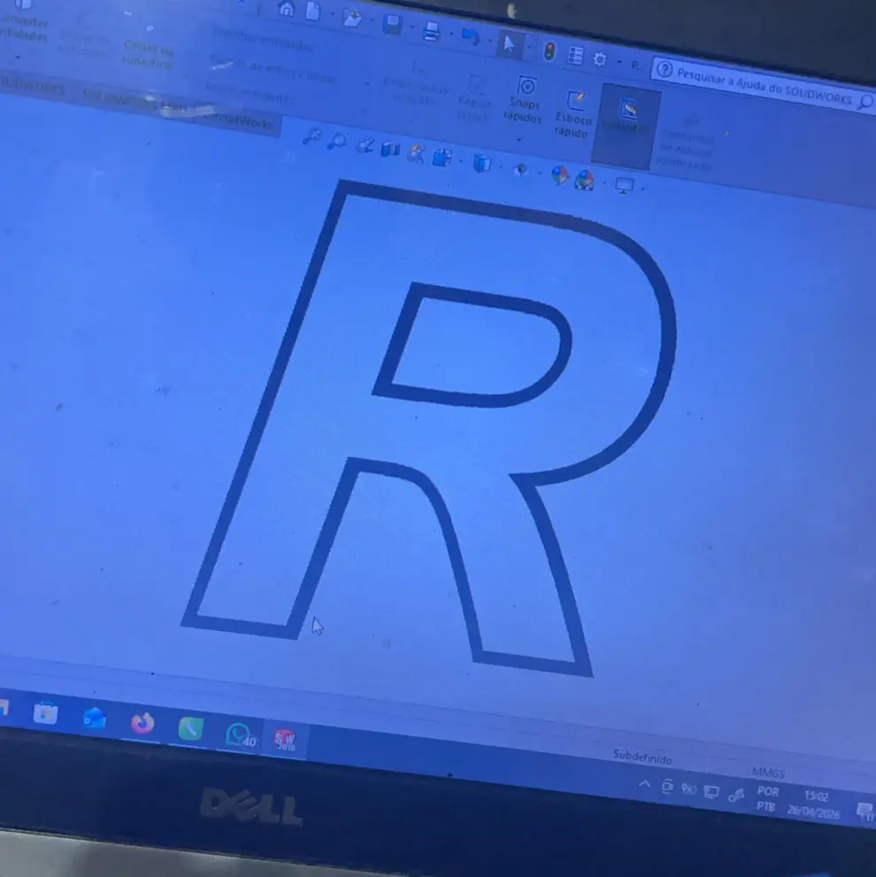Switch to the CircuitWorks tab

click(x=238, y=119)
